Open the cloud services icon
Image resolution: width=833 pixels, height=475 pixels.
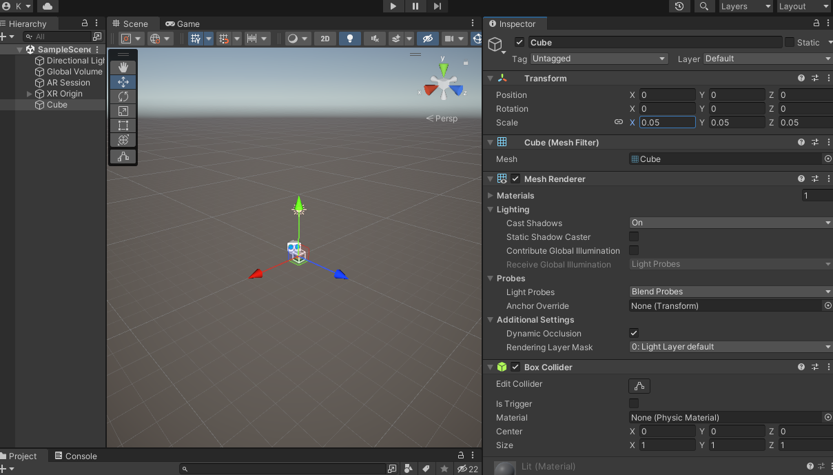coord(48,6)
